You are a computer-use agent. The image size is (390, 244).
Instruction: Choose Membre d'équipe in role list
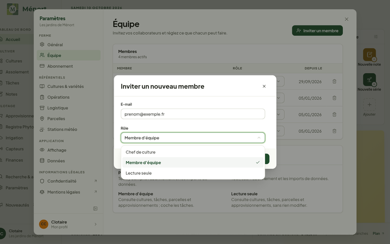click(193, 163)
